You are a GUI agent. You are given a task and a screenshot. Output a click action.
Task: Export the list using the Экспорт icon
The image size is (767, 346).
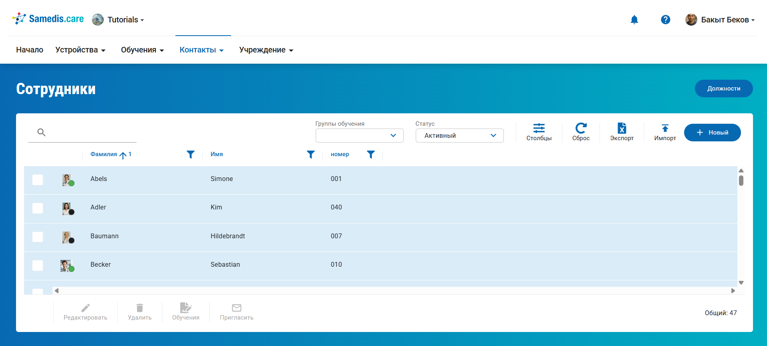tap(622, 132)
